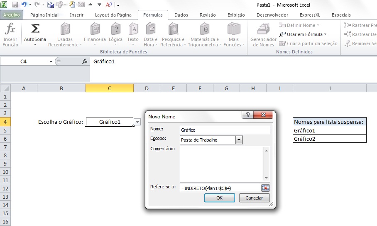The width and height of the screenshot is (377, 226).
Task: Click the sort ascending triangle icon
Action: click(91, 4)
